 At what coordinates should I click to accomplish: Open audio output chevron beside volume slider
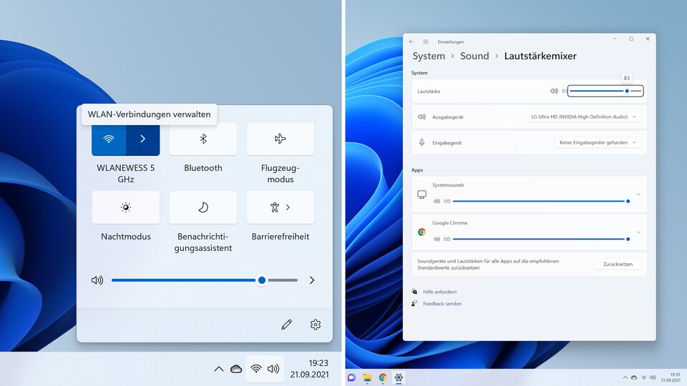click(x=312, y=280)
